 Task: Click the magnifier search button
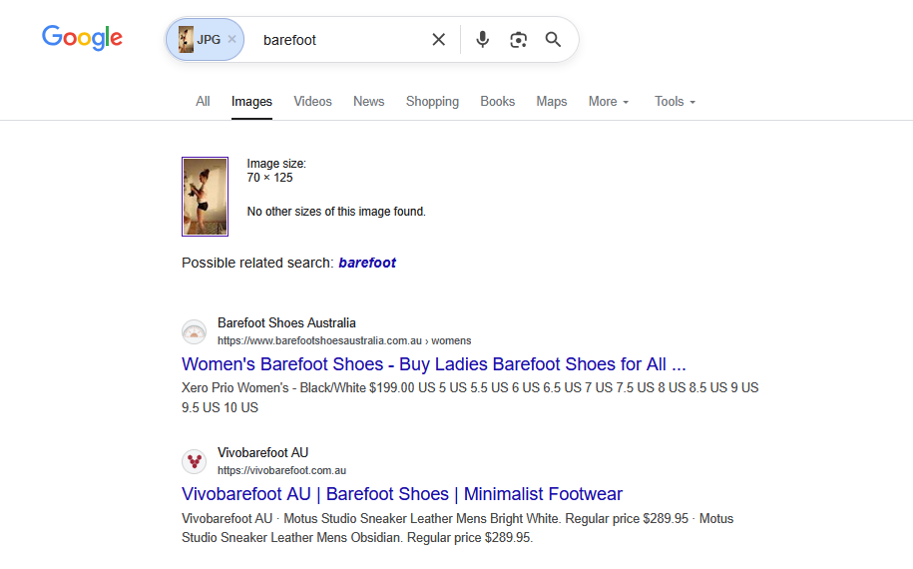pos(553,40)
